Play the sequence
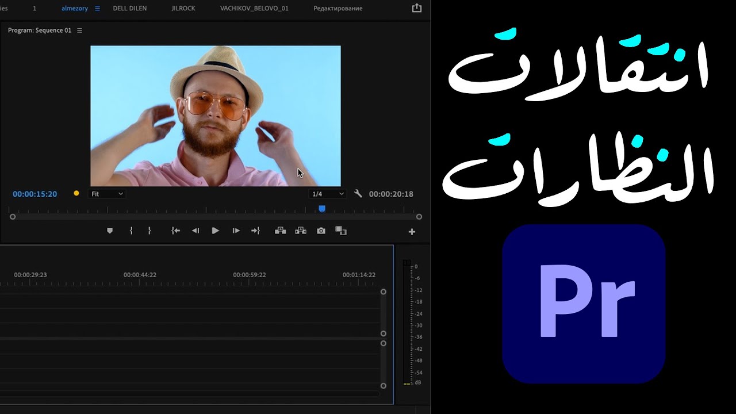The width and height of the screenshot is (736, 414). pyautogui.click(x=216, y=231)
